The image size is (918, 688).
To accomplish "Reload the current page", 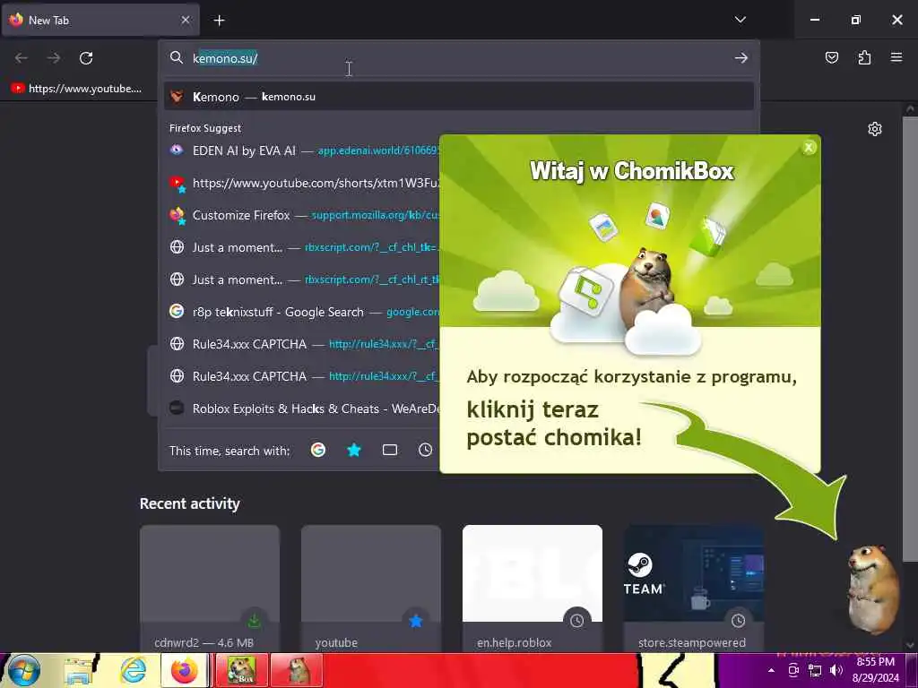I will (x=86, y=58).
